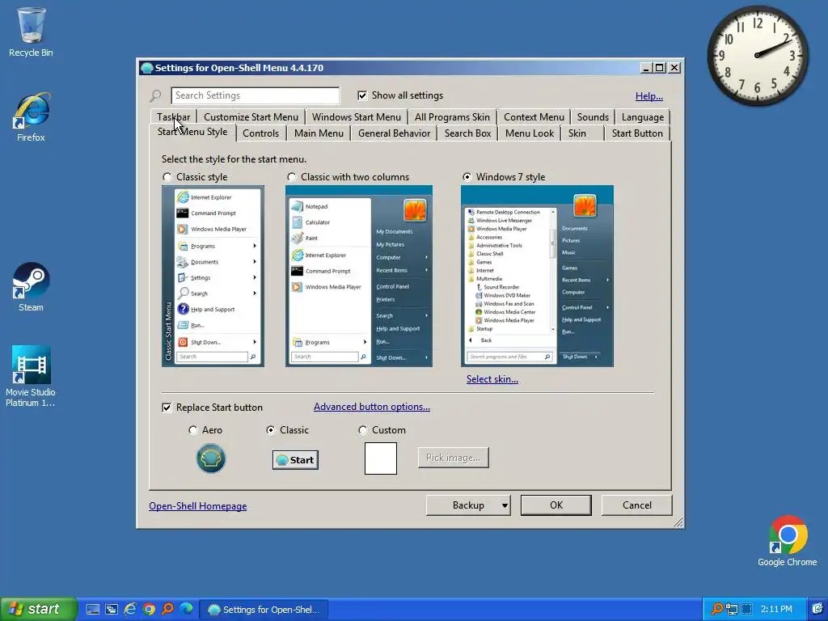The height and width of the screenshot is (621, 828).
Task: Click the blue square system tray icon
Action: [x=746, y=610]
